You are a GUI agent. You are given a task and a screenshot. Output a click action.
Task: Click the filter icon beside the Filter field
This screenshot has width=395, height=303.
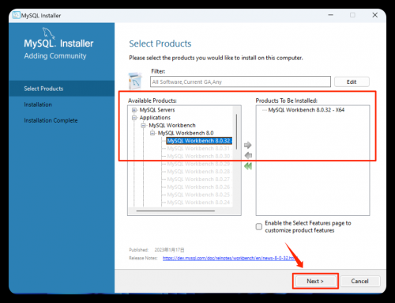point(135,81)
